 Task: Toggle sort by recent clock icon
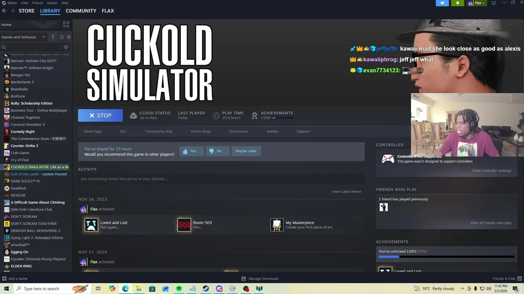62,37
